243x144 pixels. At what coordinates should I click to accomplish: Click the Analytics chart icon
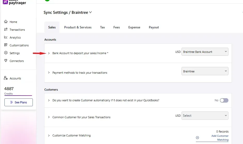[6, 37]
